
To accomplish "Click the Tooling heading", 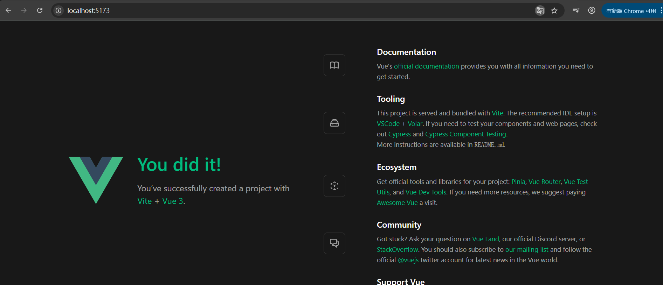I will [391, 99].
